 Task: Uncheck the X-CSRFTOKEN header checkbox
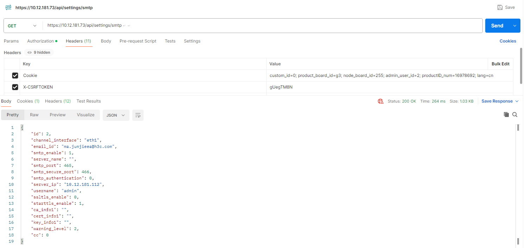pyautogui.click(x=15, y=87)
